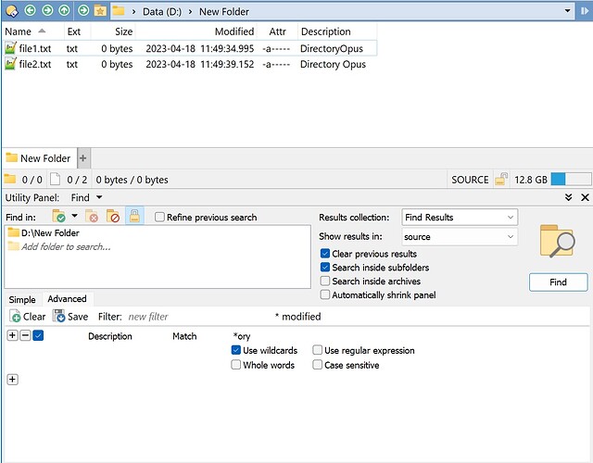Click the remove folder icon in Find in
The height and width of the screenshot is (463, 593).
92,216
